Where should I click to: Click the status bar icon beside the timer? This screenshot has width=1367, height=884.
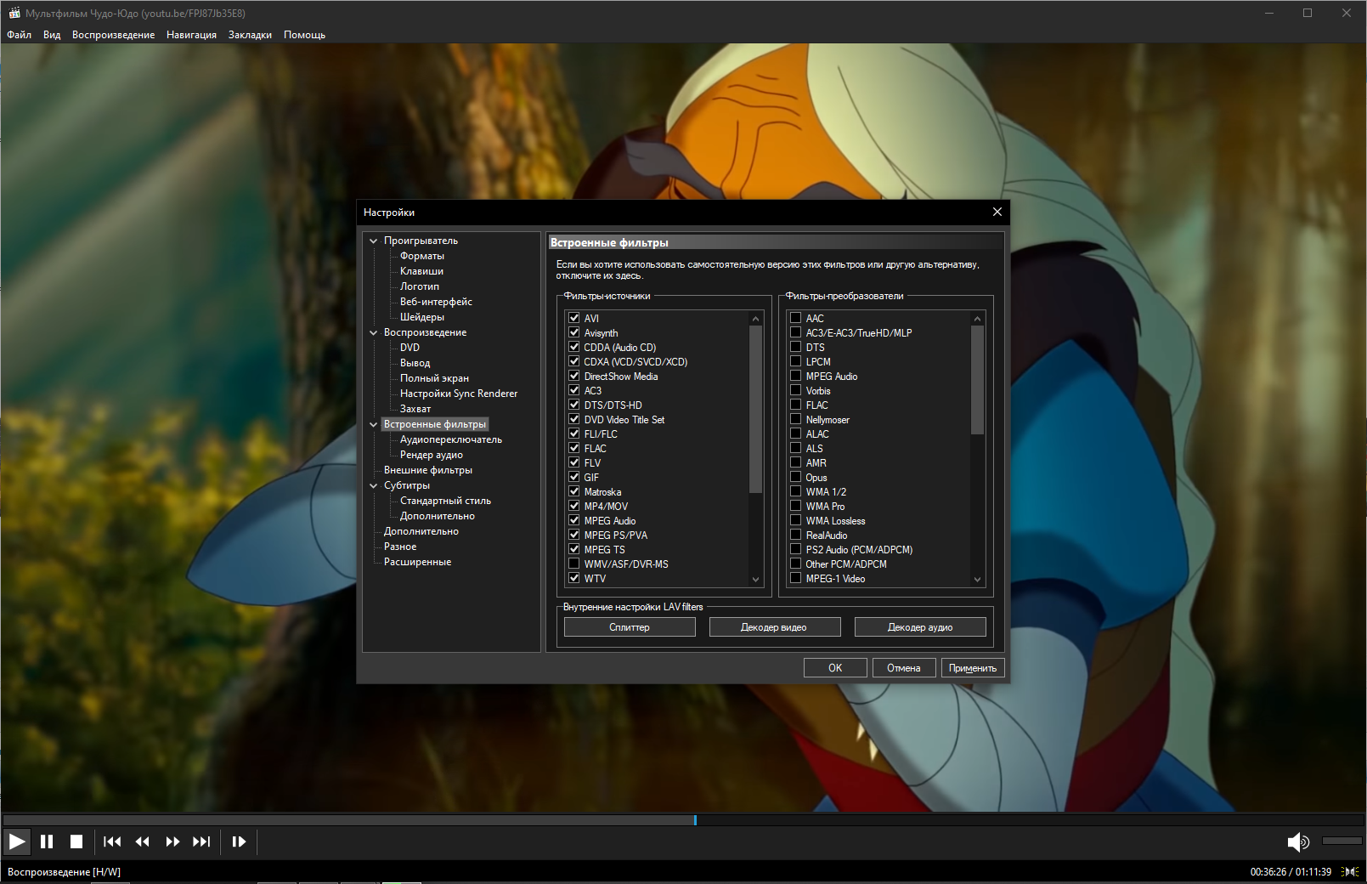point(1350,871)
